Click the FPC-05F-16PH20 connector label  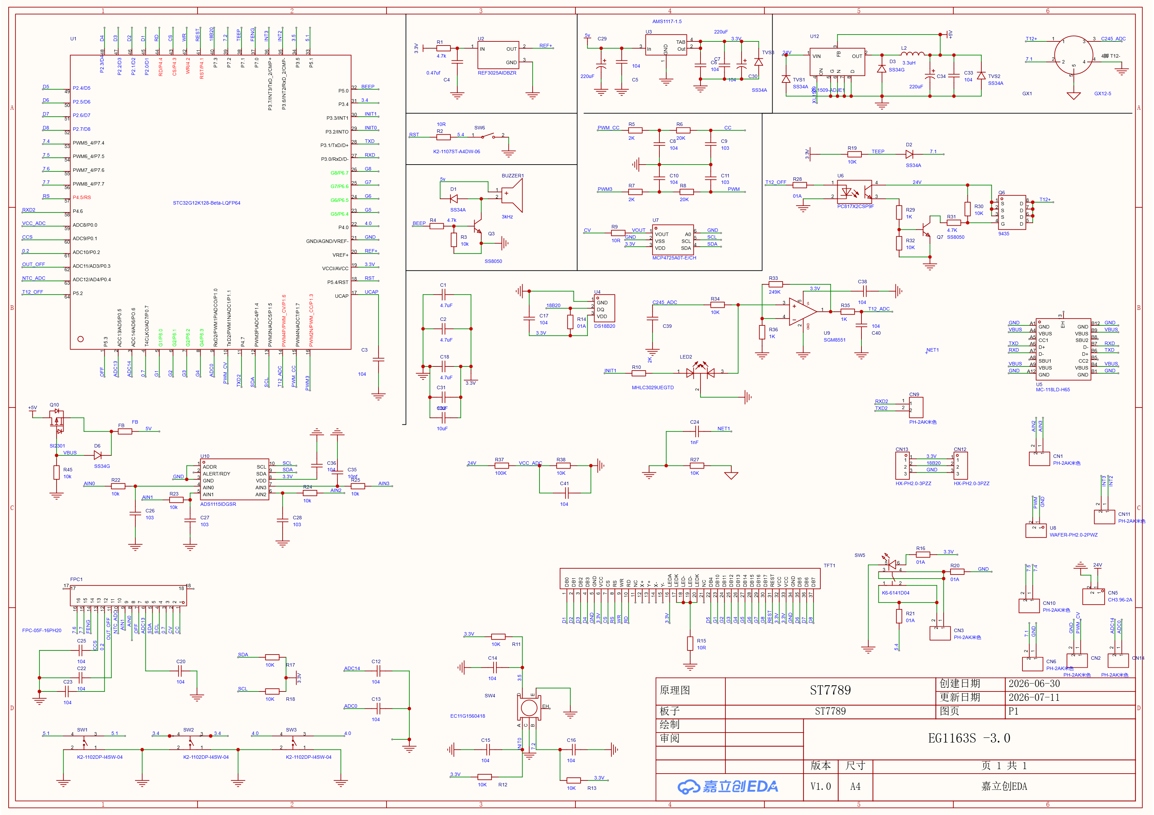click(x=42, y=631)
